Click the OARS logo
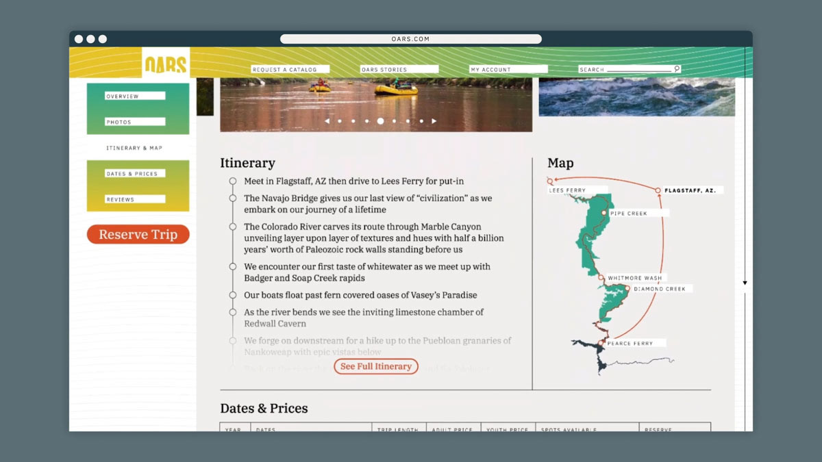 [x=166, y=64]
